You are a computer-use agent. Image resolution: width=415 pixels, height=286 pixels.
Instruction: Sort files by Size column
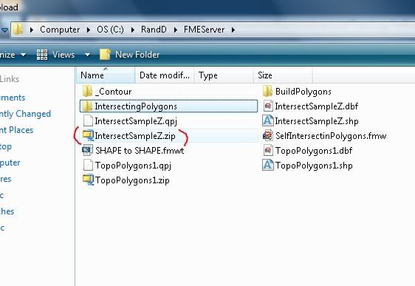click(283, 75)
